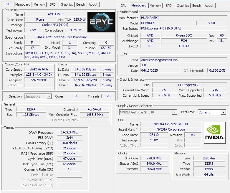This screenshot has height=193, width=230.
Task: Click the GPU code name GF119
Action: pos(154,135)
